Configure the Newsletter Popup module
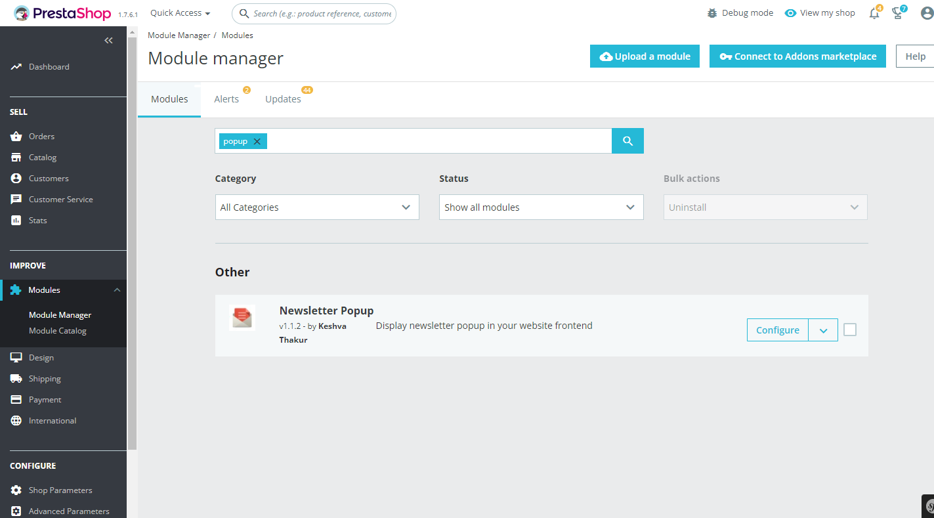 click(x=778, y=330)
